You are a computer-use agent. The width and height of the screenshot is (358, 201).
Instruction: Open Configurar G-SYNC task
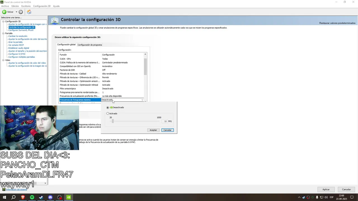(x=17, y=54)
